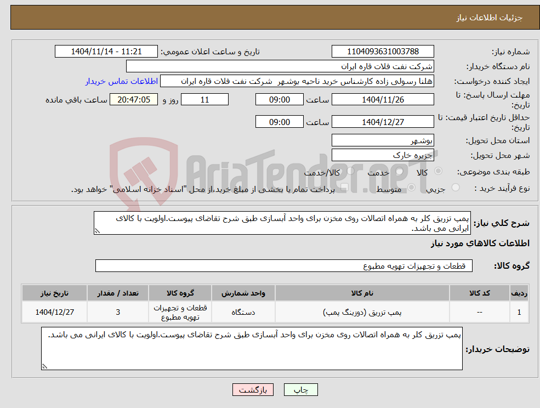The width and height of the screenshot is (540, 408).
Task: Click remaining days field showing 11
Action: [204, 100]
